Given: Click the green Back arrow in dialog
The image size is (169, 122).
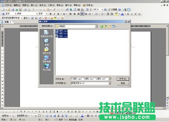Looking at the screenshot, I should click(102, 26).
